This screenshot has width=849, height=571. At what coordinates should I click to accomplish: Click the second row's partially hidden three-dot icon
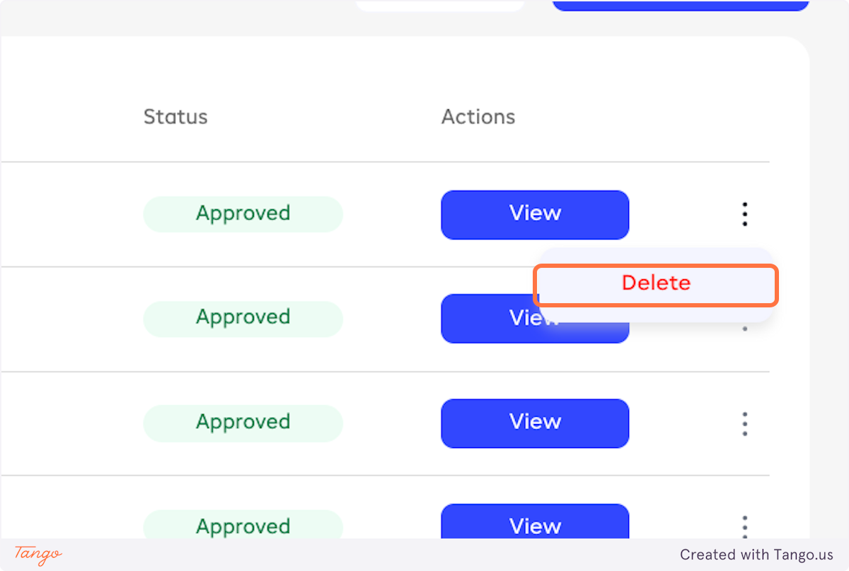coord(744,329)
